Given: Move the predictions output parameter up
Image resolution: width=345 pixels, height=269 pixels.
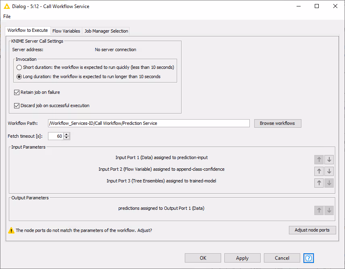Looking at the screenshot, I should (x=319, y=210).
